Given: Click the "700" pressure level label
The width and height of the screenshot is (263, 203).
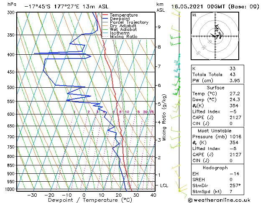Looking at the screenshot, I should click(12, 137).
